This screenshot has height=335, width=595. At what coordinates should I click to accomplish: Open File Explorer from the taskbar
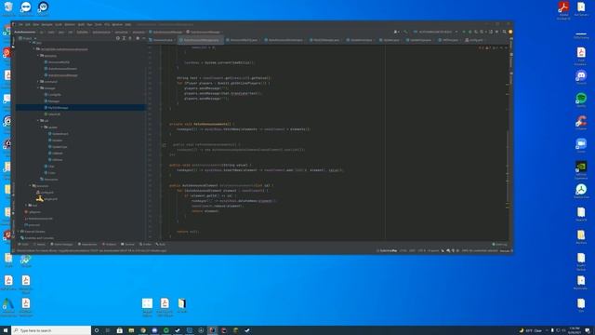pyautogui.click(x=131, y=330)
